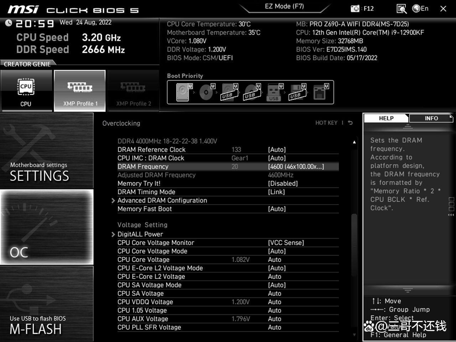This screenshot has width=456, height=342.
Task: Select the network boot device icon
Action: pyautogui.click(x=320, y=92)
